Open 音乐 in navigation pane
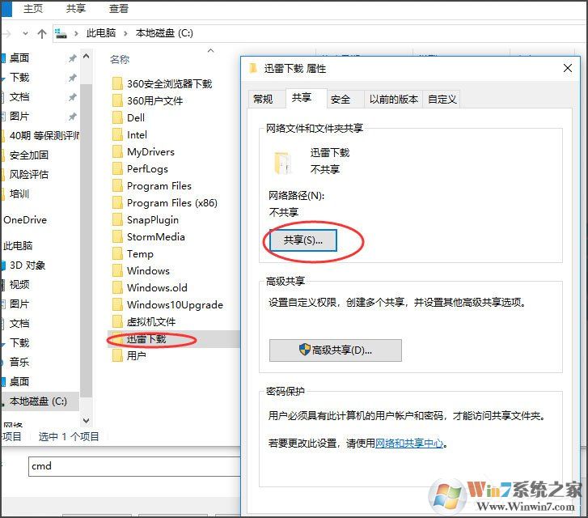This screenshot has height=518, width=588. click(x=19, y=363)
